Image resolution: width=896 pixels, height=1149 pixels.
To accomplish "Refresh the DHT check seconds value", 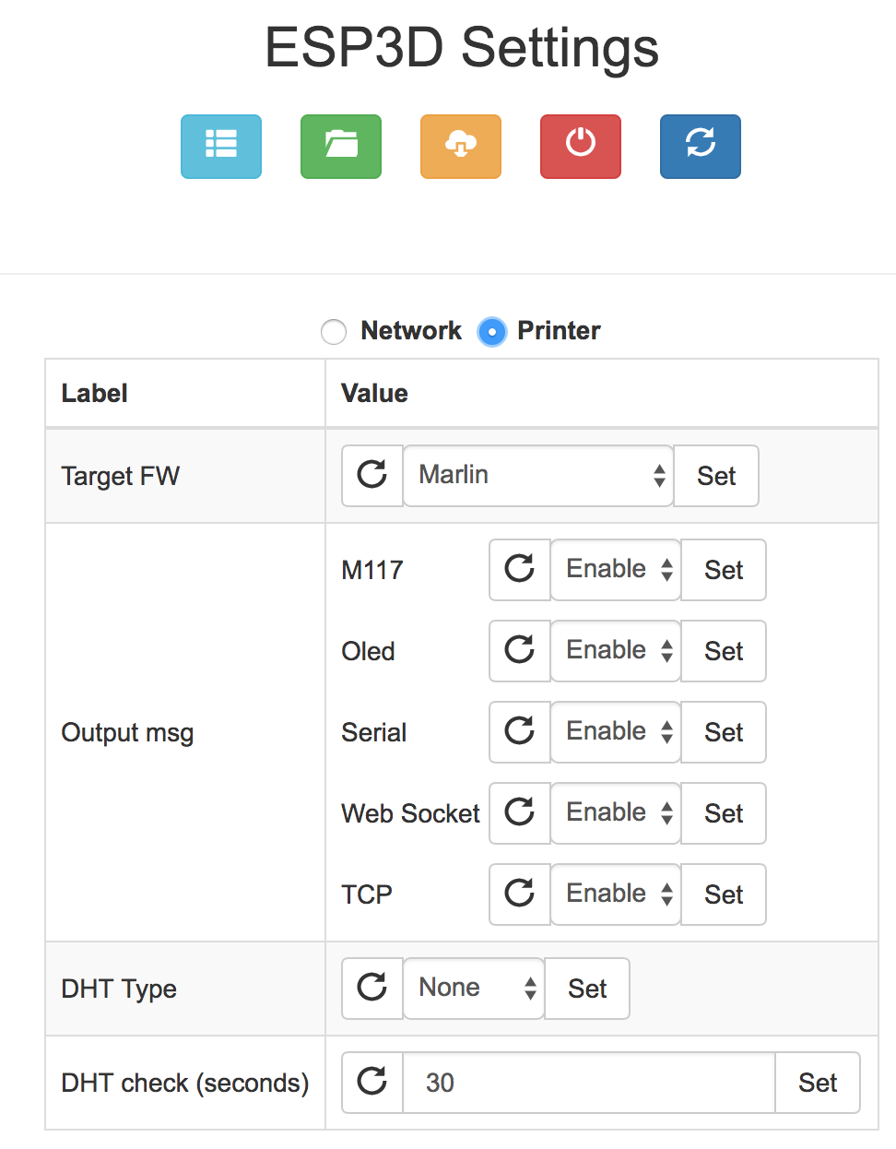I will (372, 1082).
